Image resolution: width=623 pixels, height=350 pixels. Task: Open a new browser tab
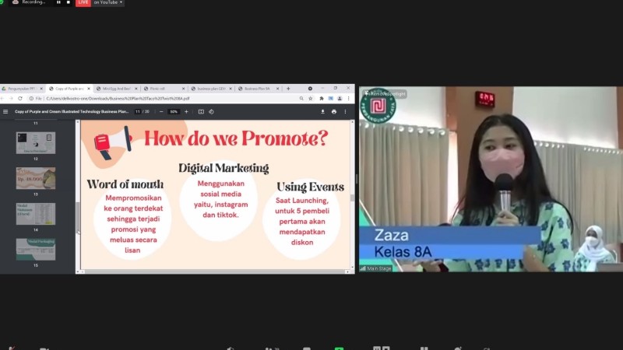point(288,89)
